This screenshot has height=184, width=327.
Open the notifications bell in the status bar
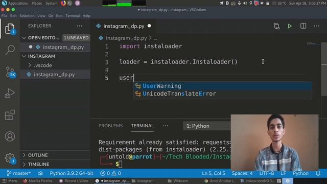pos(318,173)
